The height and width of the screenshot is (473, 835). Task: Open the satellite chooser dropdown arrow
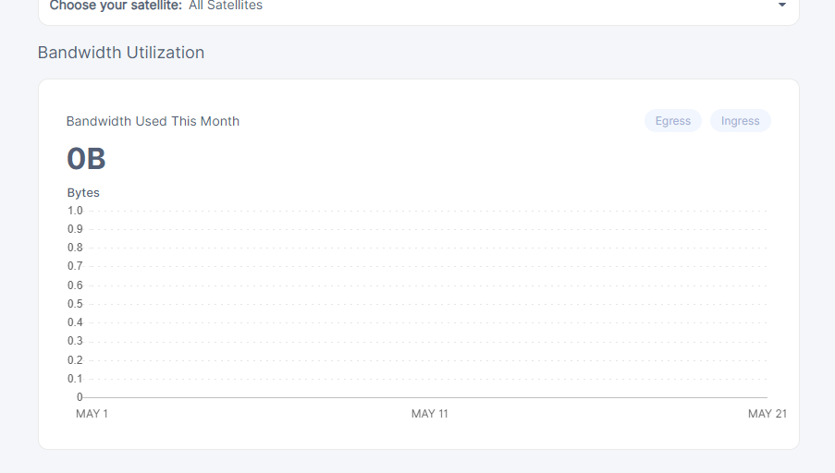(x=781, y=5)
